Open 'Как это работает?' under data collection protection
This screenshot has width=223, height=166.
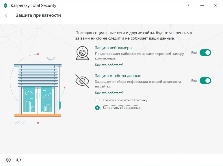point(109,93)
